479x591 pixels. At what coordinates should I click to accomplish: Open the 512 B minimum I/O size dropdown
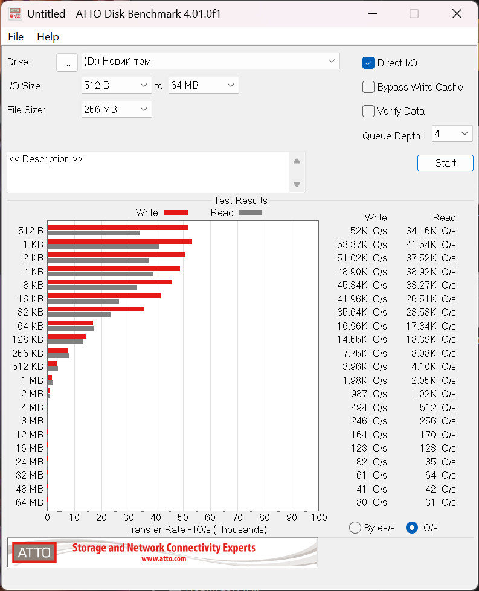point(117,85)
